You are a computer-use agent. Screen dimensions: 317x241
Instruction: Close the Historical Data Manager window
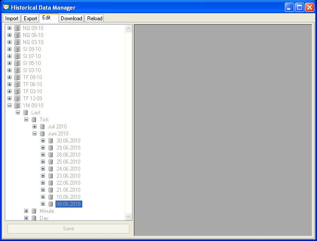(x=310, y=7)
